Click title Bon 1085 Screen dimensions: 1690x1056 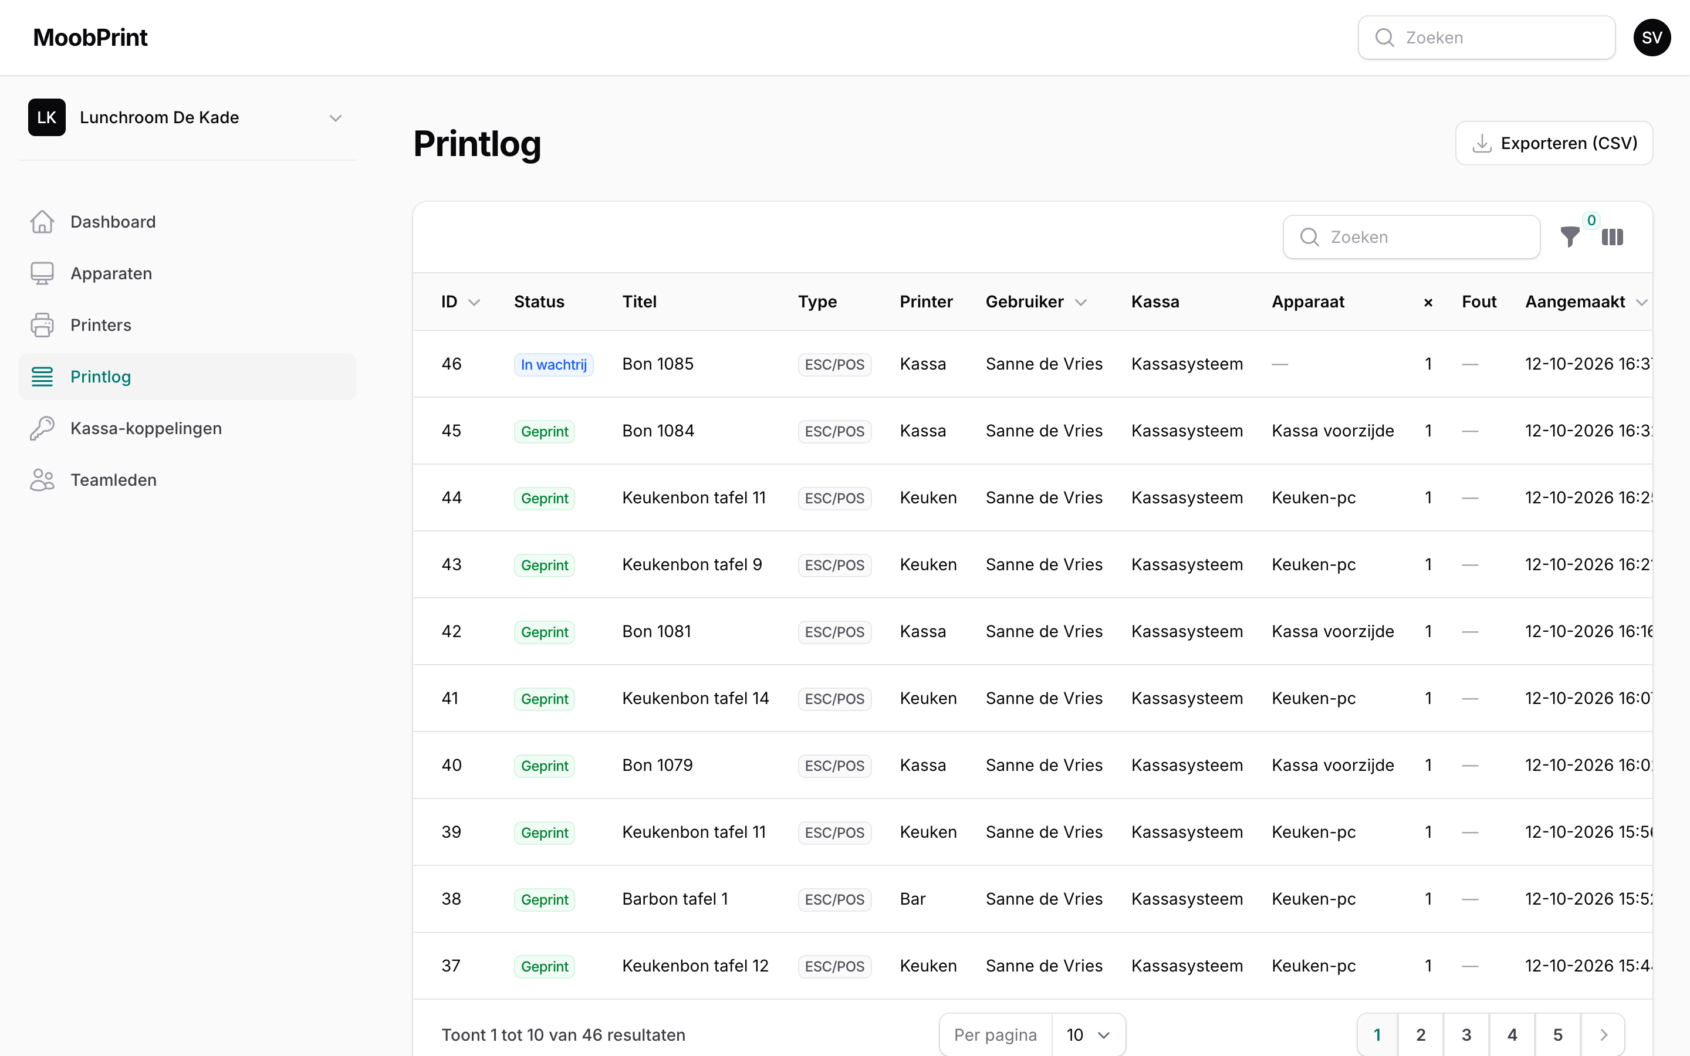click(x=658, y=364)
